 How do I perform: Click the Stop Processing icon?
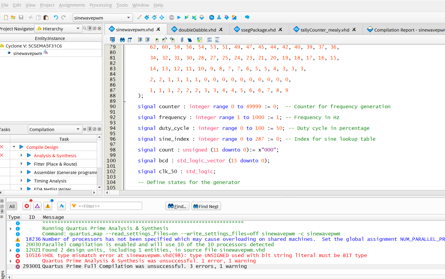[172, 17]
